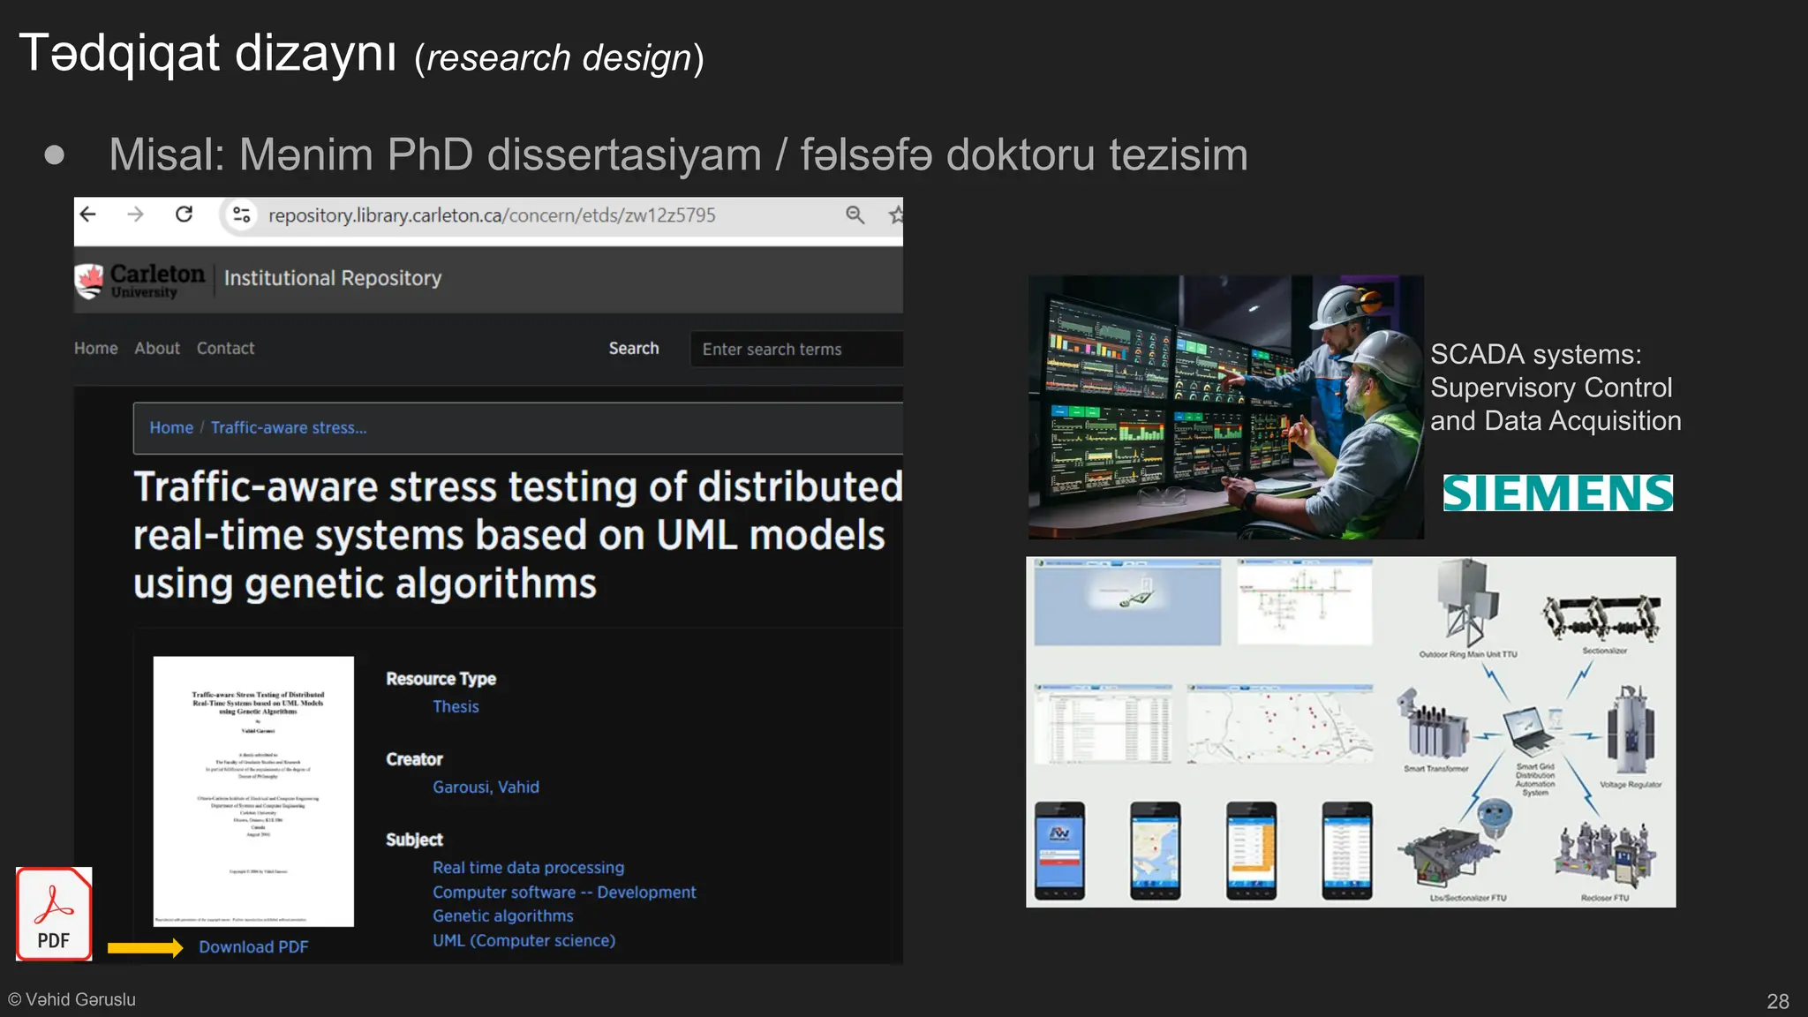
Task: Click the copyright Vahid Garuslu footer
Action: (72, 999)
